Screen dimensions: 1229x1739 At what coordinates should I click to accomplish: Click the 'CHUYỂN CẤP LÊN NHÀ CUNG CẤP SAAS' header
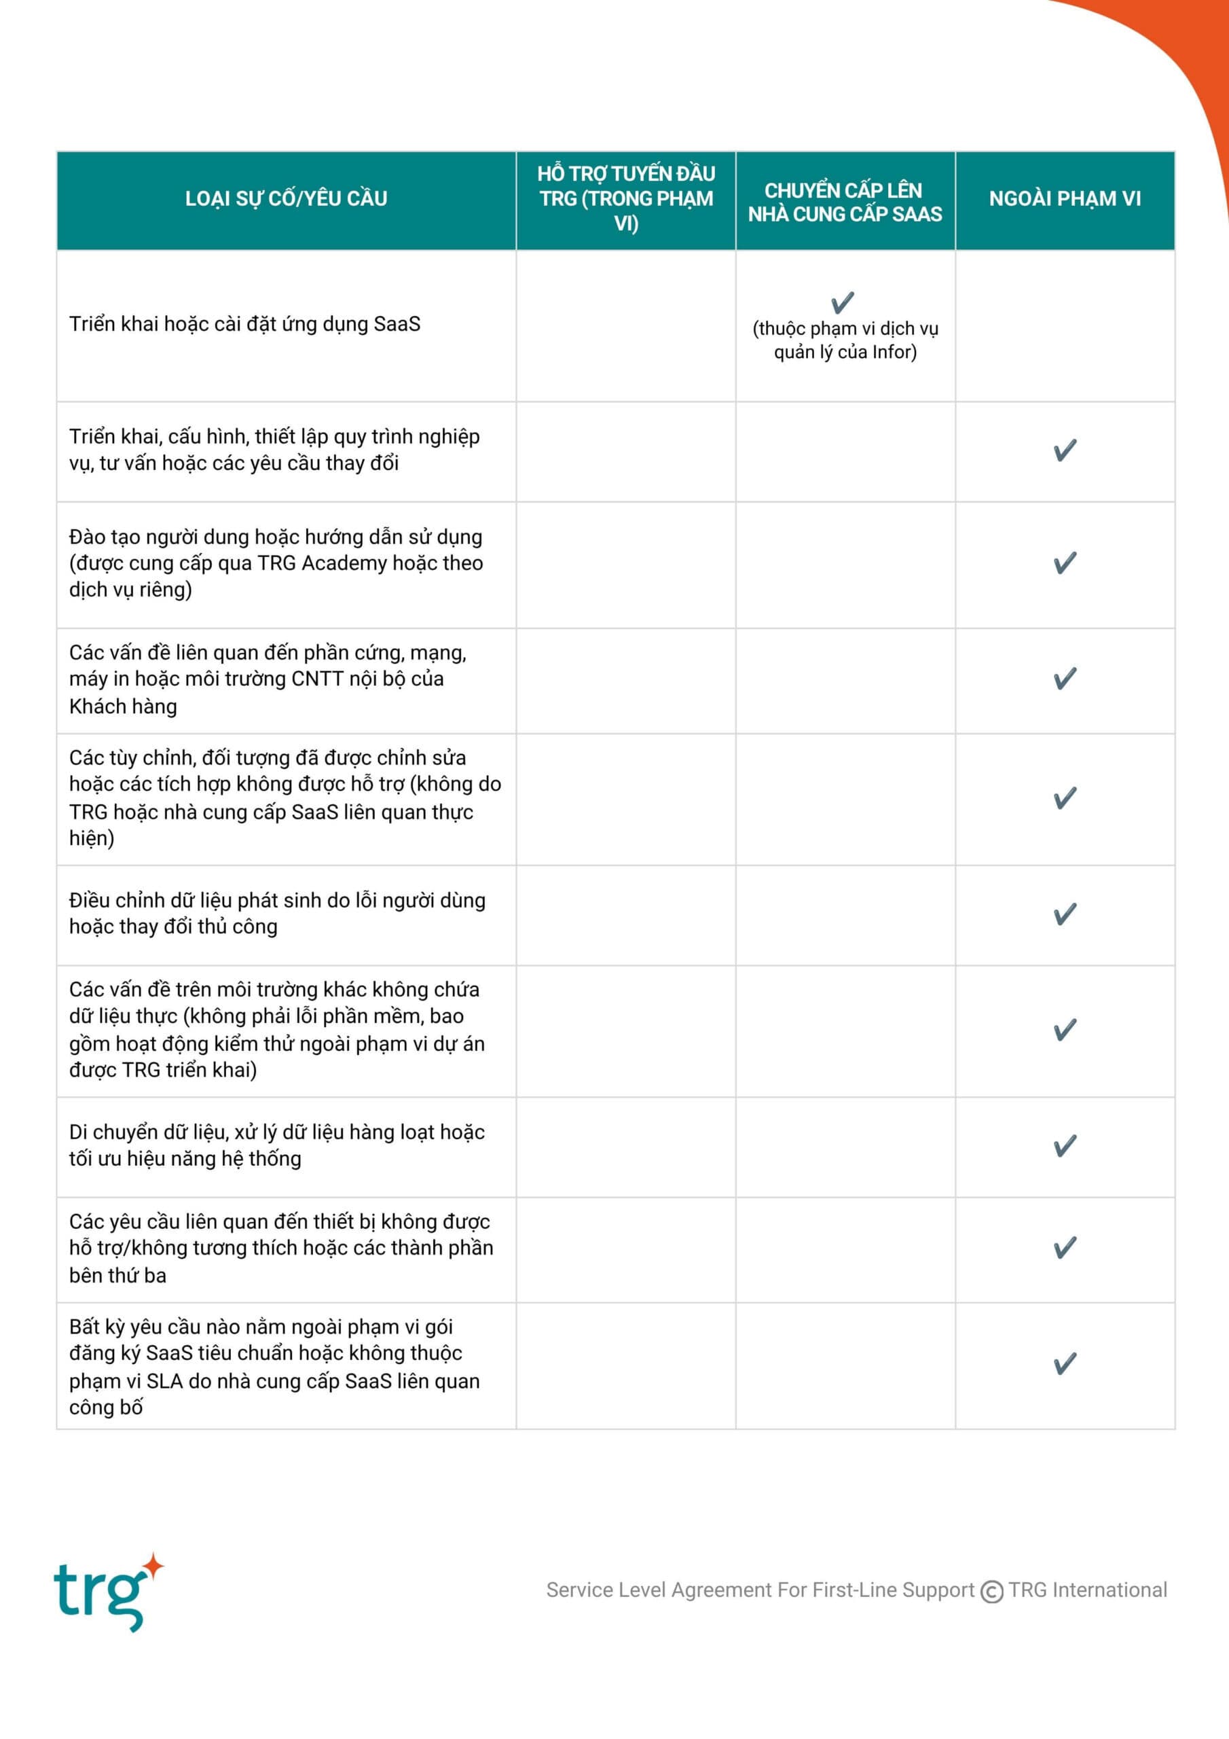[x=845, y=202]
